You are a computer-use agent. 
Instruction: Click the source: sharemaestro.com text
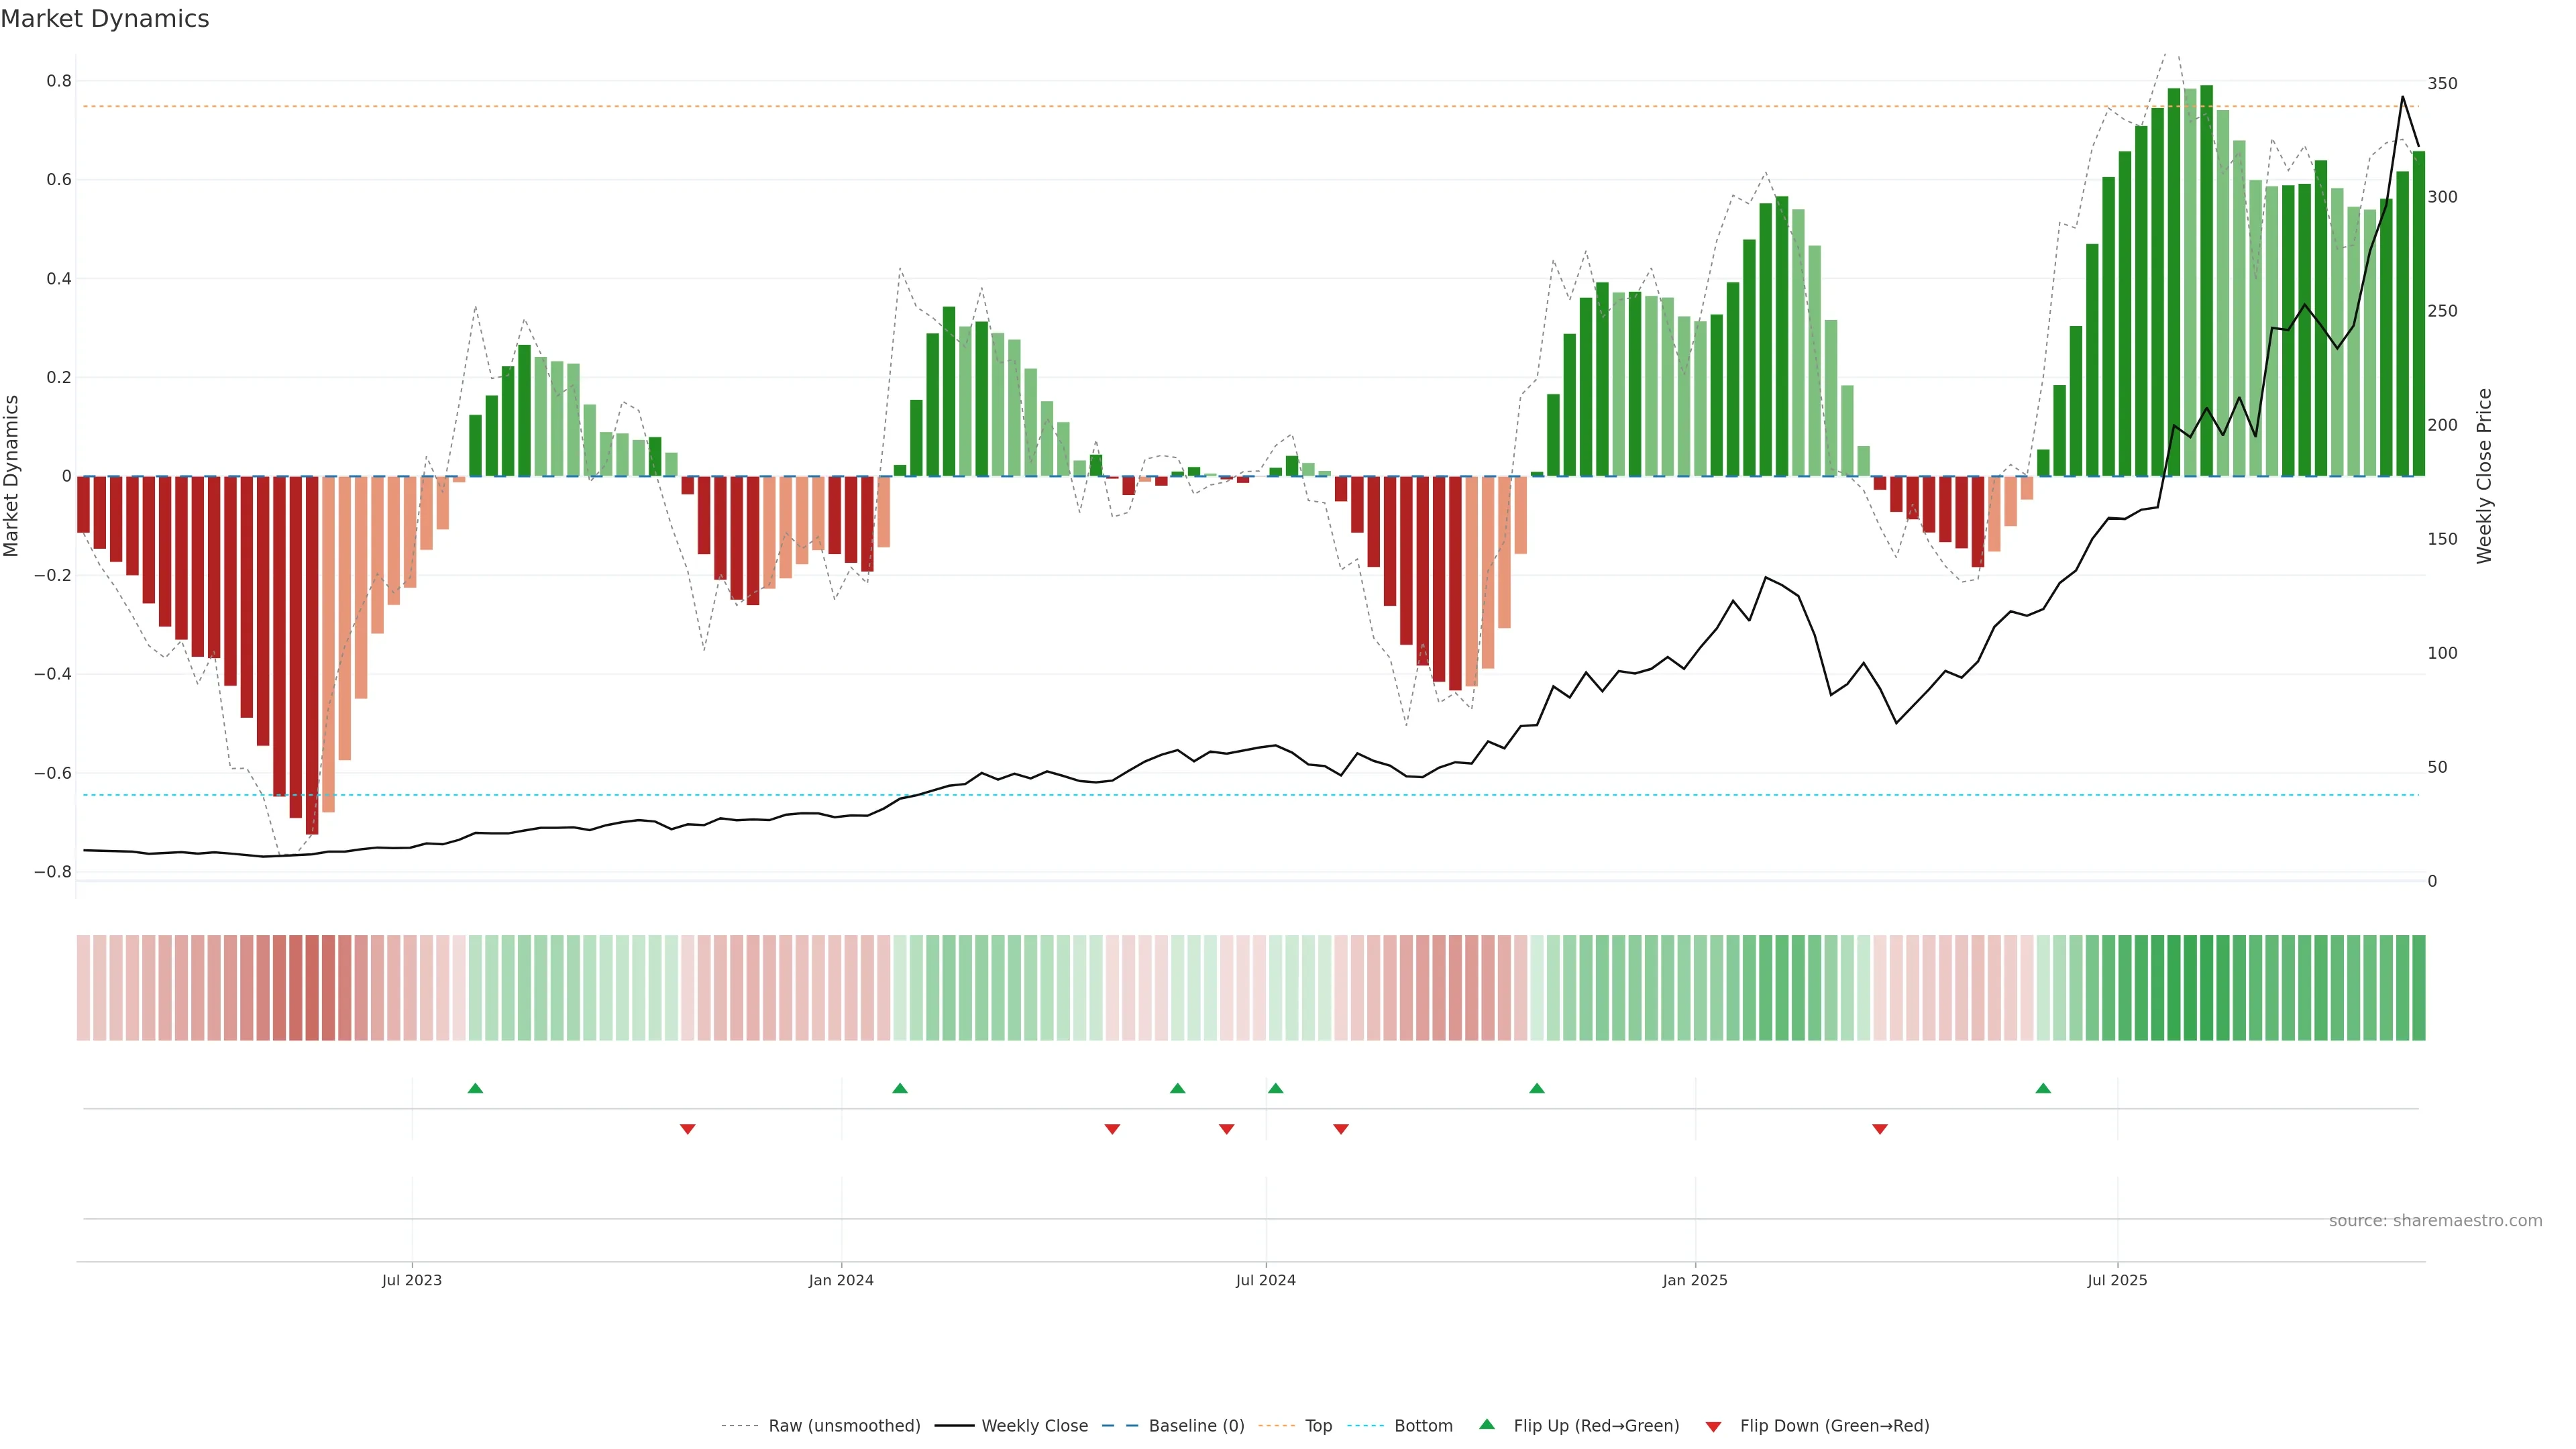[x=2435, y=1220]
